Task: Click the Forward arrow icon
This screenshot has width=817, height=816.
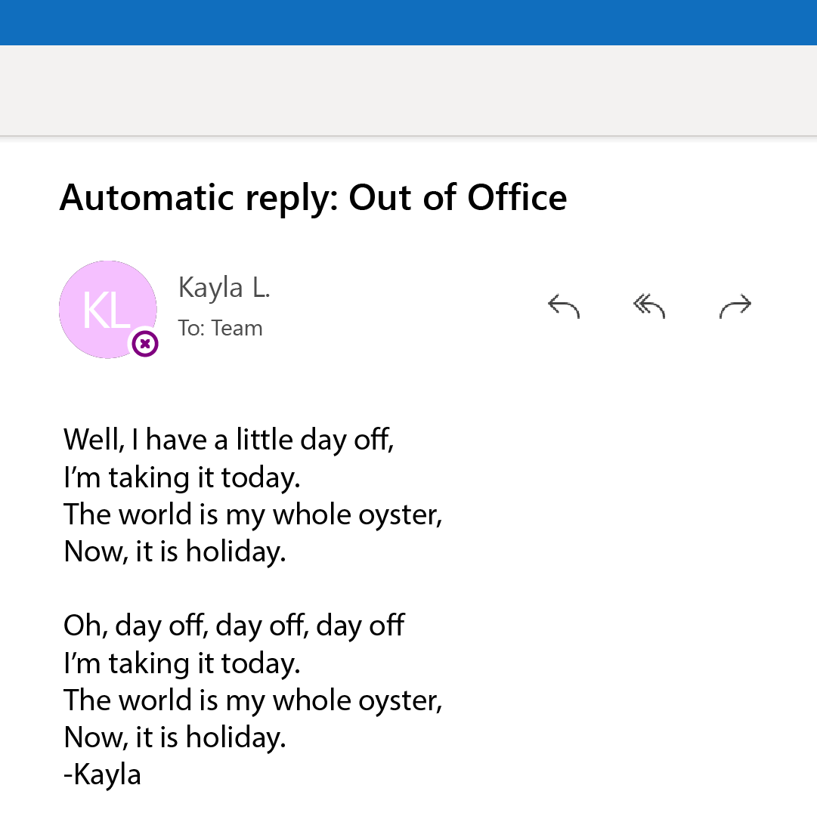Action: 735,306
